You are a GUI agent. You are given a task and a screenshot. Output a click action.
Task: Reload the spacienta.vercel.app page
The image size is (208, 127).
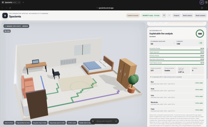(x=10, y=8)
